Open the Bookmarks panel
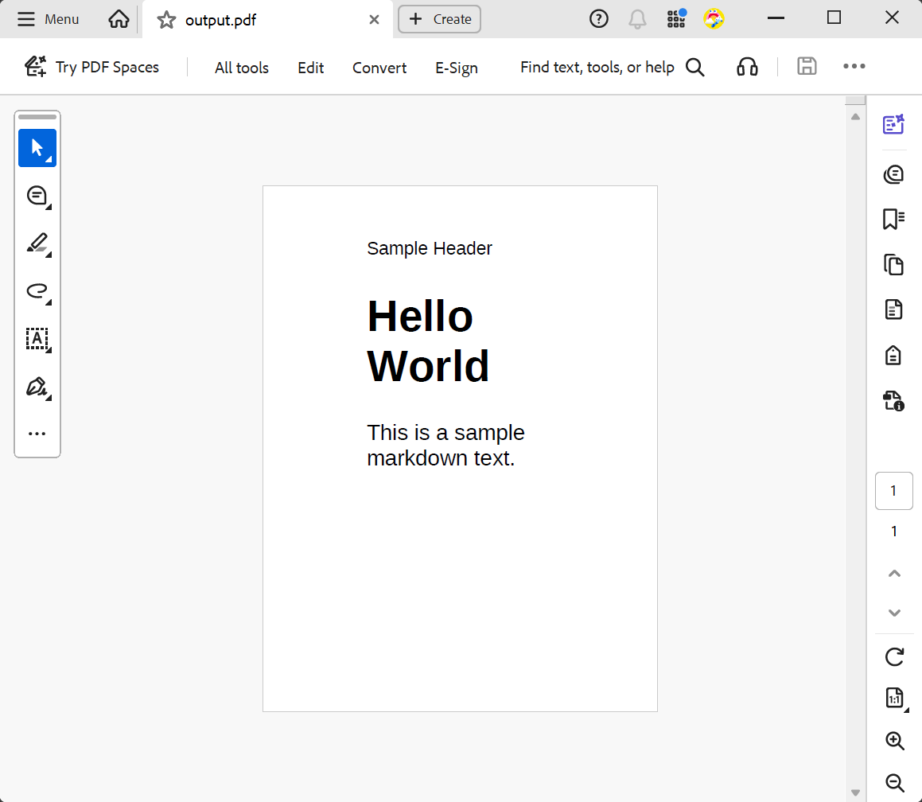The image size is (922, 802). click(893, 219)
